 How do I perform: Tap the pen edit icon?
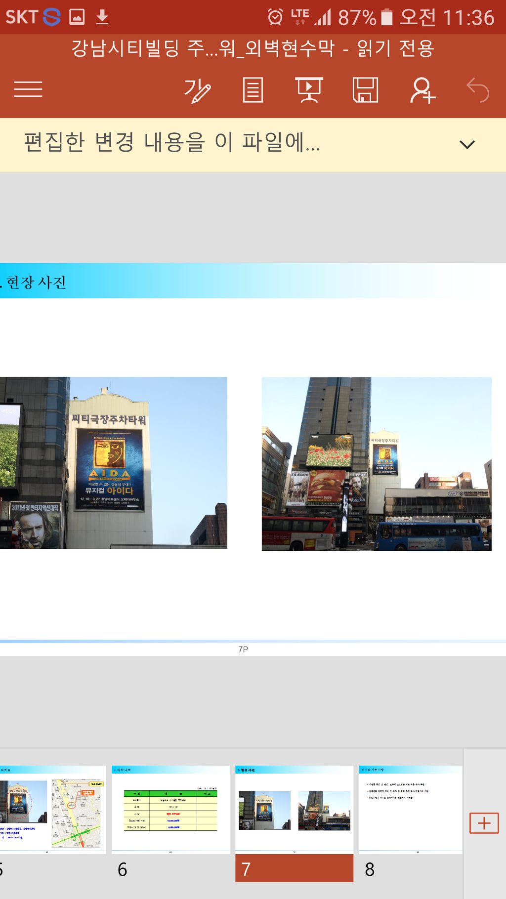[x=197, y=90]
